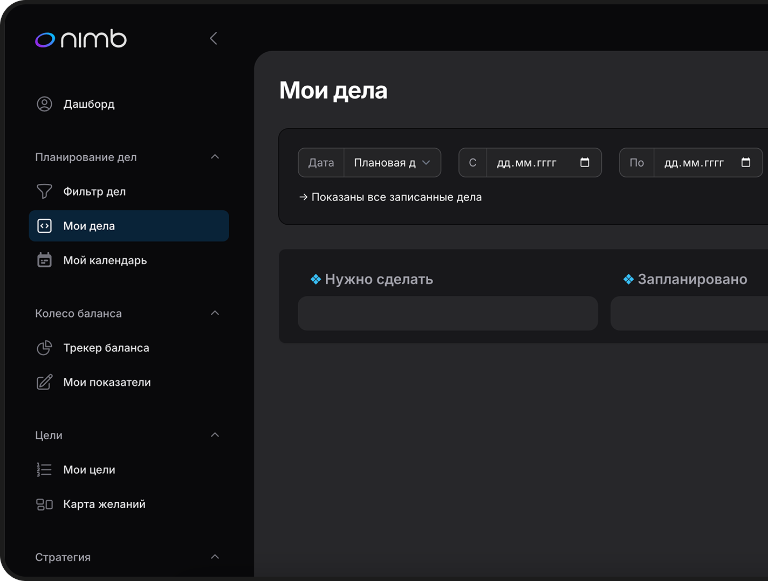Open the Плановая д date type dropdown

(x=392, y=163)
